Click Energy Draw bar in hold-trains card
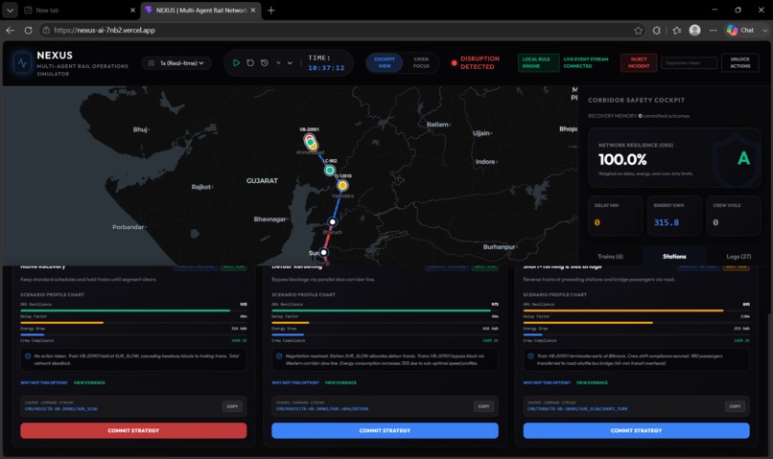Screen dimensions: 773x459 point(133,334)
